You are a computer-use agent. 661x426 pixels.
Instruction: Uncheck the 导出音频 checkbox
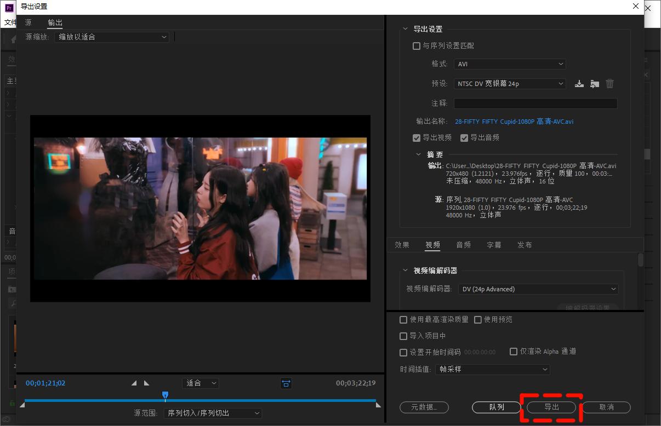(x=464, y=138)
